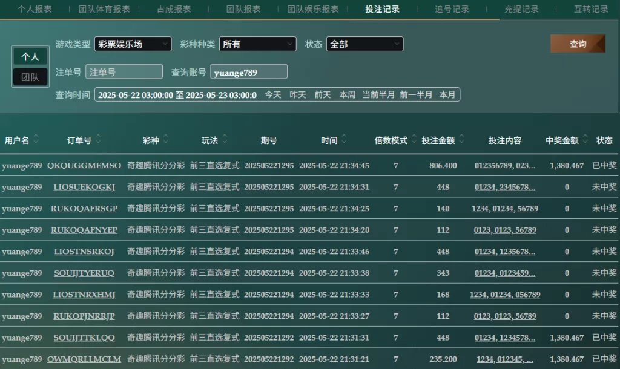Click the 状态 column header

[x=604, y=140]
